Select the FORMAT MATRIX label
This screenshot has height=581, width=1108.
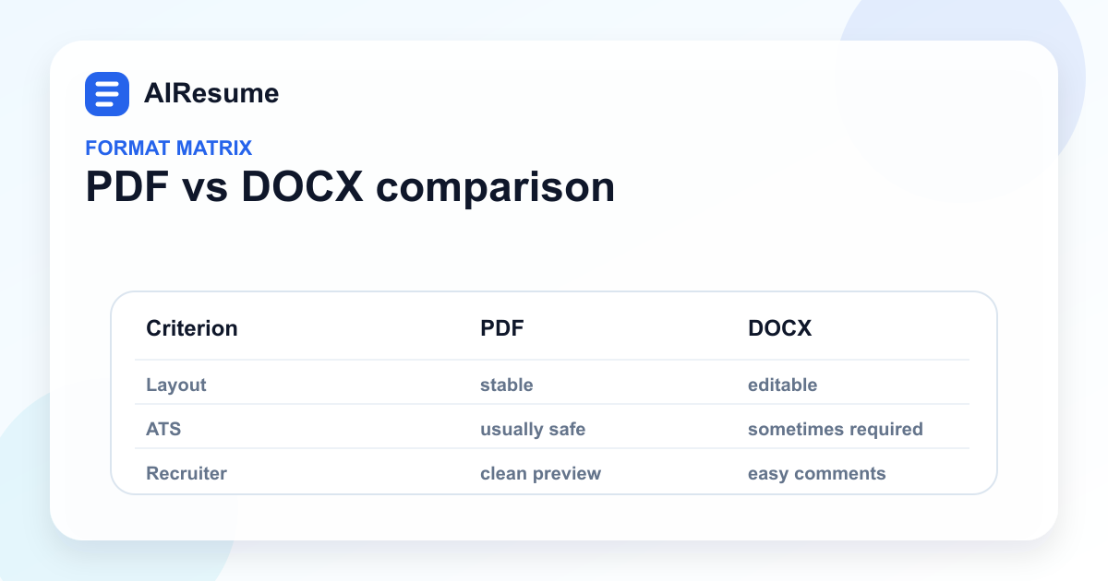pyautogui.click(x=168, y=148)
